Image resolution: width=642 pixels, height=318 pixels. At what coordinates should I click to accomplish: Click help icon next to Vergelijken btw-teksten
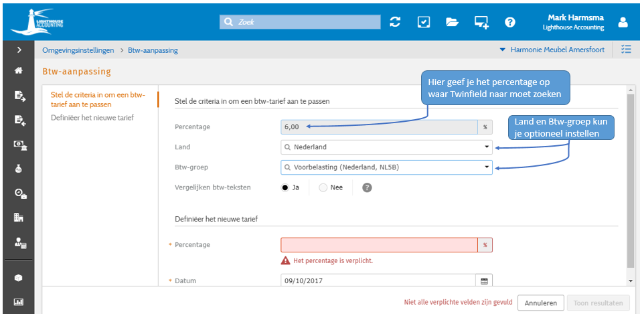pyautogui.click(x=367, y=187)
